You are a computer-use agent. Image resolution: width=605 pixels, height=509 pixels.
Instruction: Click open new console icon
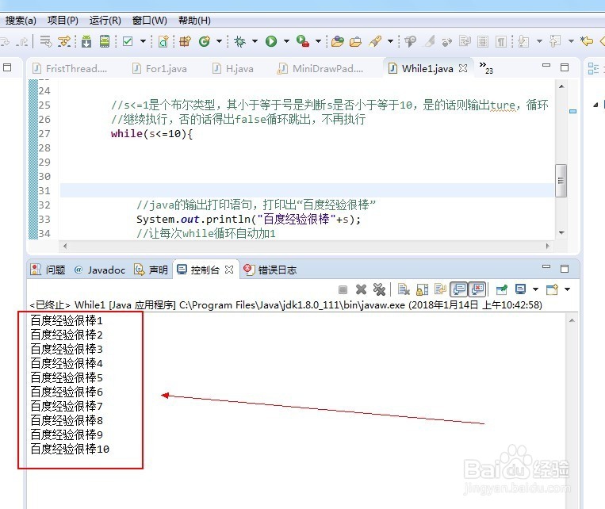point(552,289)
